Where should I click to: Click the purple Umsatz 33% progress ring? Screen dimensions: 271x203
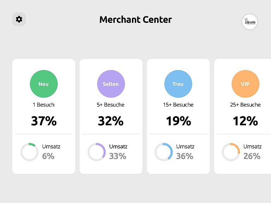tap(97, 152)
